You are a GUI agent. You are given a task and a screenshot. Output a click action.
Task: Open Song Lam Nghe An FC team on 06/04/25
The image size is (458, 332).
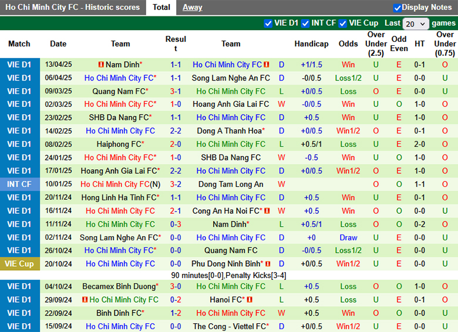(x=231, y=78)
